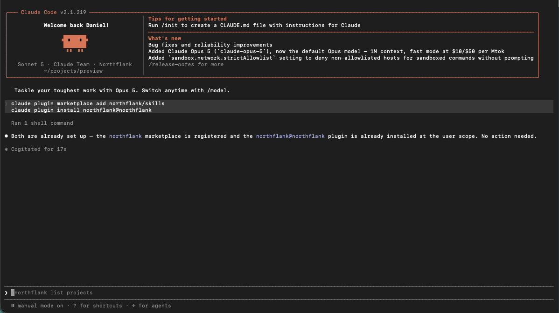
Task: Click the '~/projects/preview' path text
Action: pos(73,71)
